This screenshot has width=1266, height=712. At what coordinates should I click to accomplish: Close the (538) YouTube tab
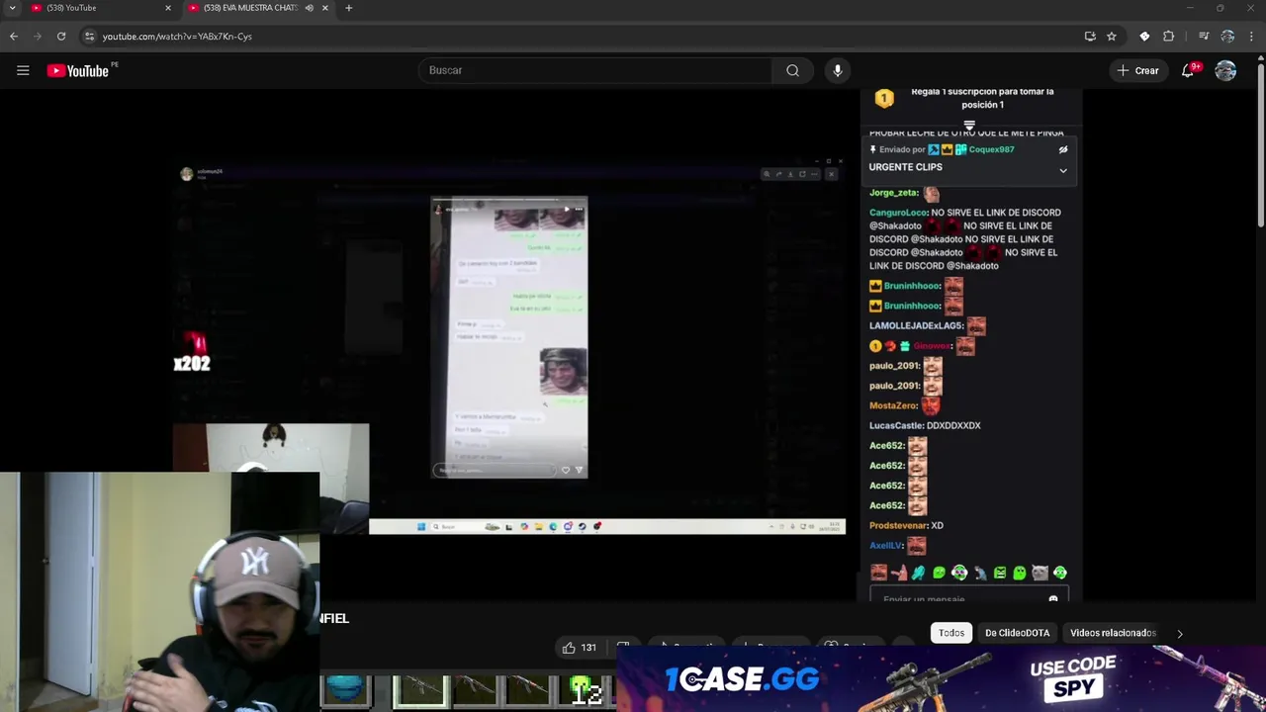[x=167, y=8]
